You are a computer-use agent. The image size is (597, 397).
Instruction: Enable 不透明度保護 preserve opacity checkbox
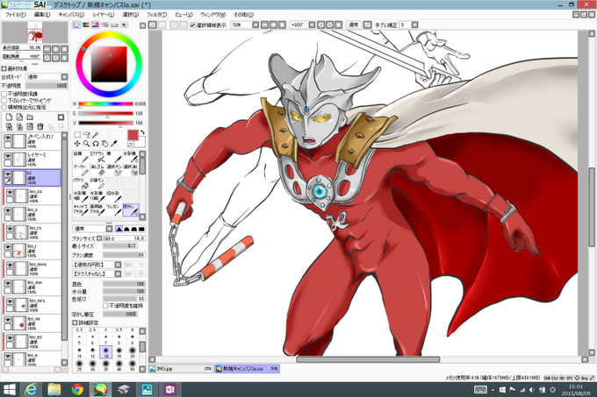(4, 94)
